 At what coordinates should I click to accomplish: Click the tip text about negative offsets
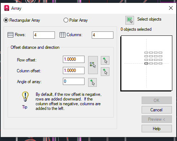click(68, 101)
